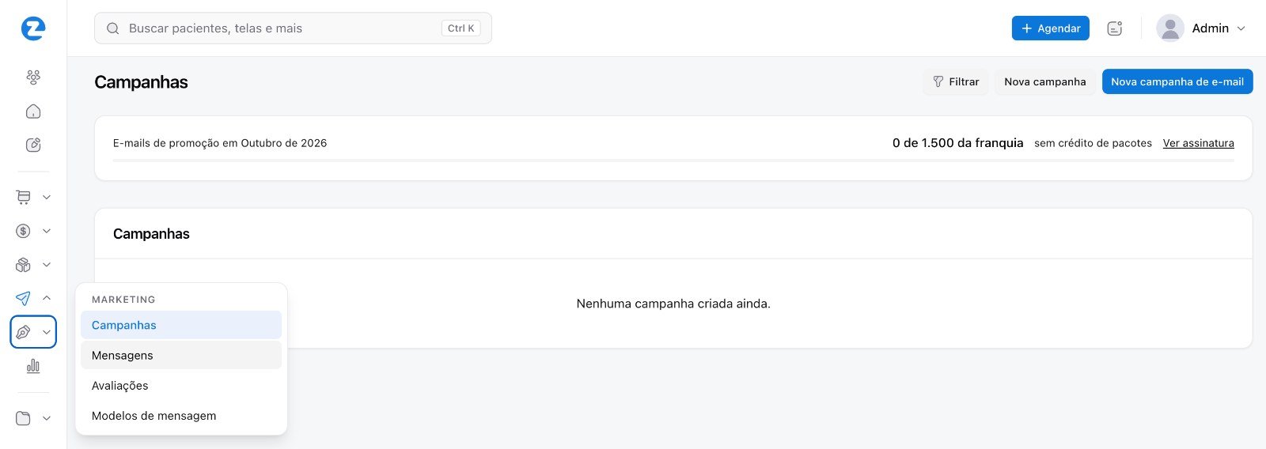Viewport: 1266px width, 449px height.
Task: Click the Agendar button
Action: tap(1051, 28)
